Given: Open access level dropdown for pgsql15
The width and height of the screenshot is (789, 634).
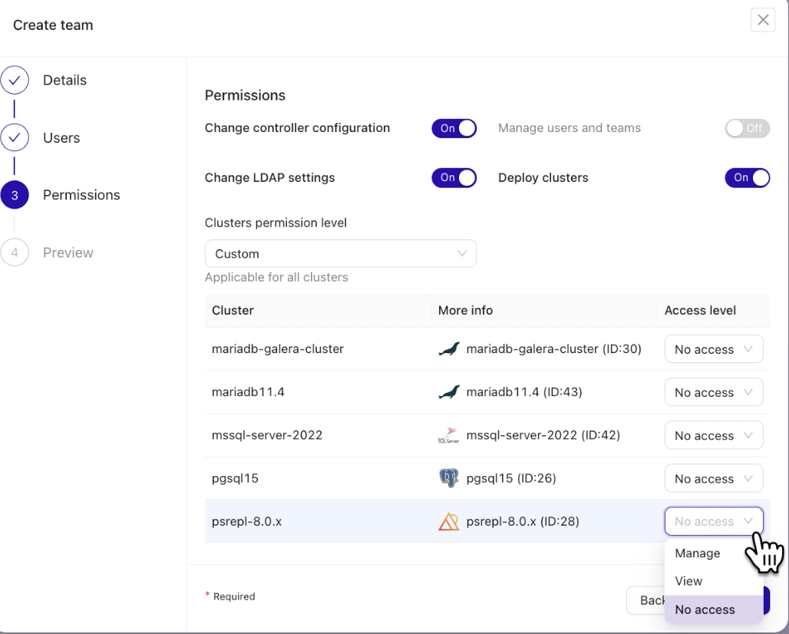Looking at the screenshot, I should tap(713, 479).
